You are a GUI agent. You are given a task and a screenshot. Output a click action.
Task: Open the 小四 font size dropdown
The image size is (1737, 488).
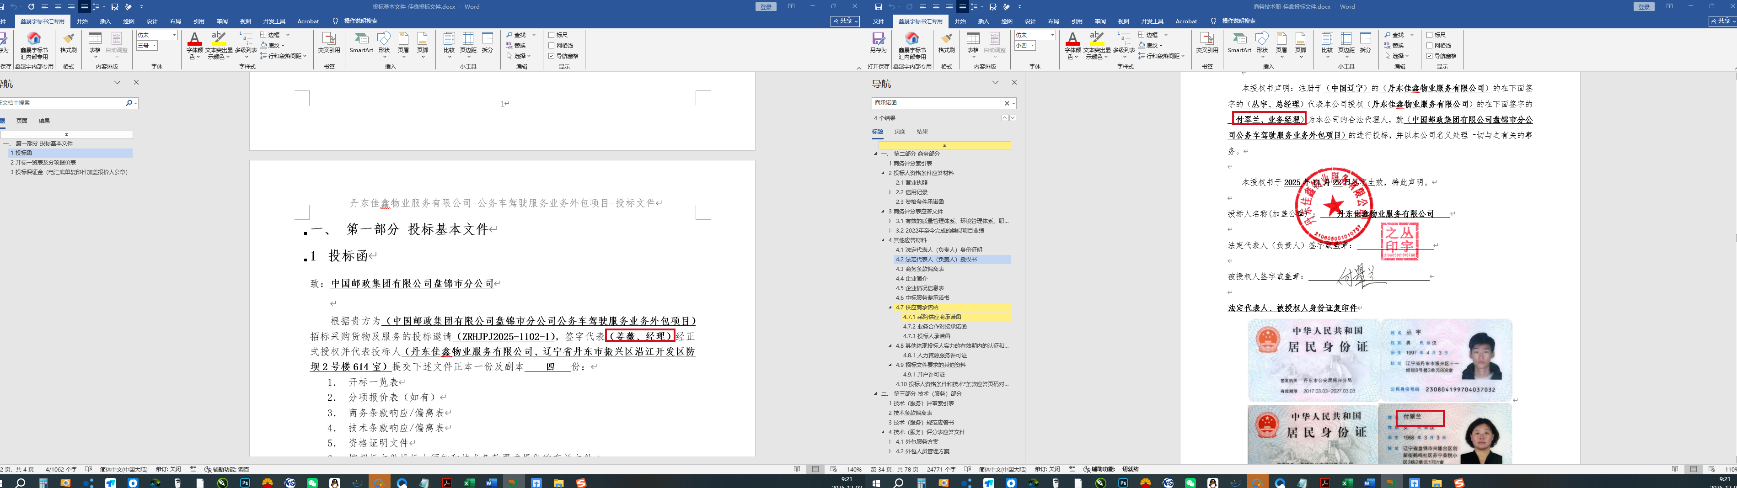[x=1032, y=46]
